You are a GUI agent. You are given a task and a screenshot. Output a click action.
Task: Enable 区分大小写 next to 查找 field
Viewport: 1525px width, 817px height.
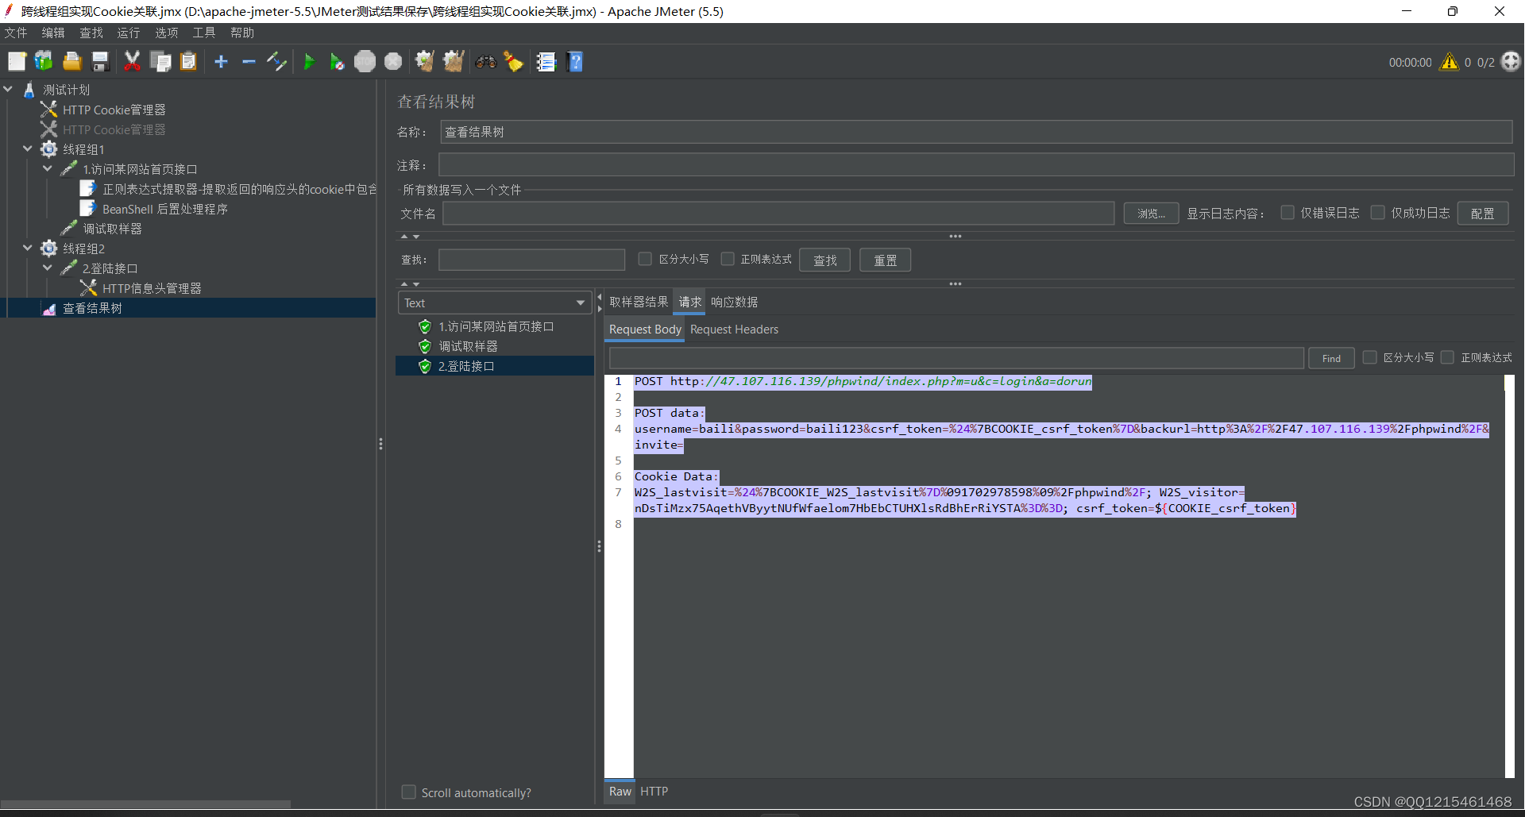645,259
